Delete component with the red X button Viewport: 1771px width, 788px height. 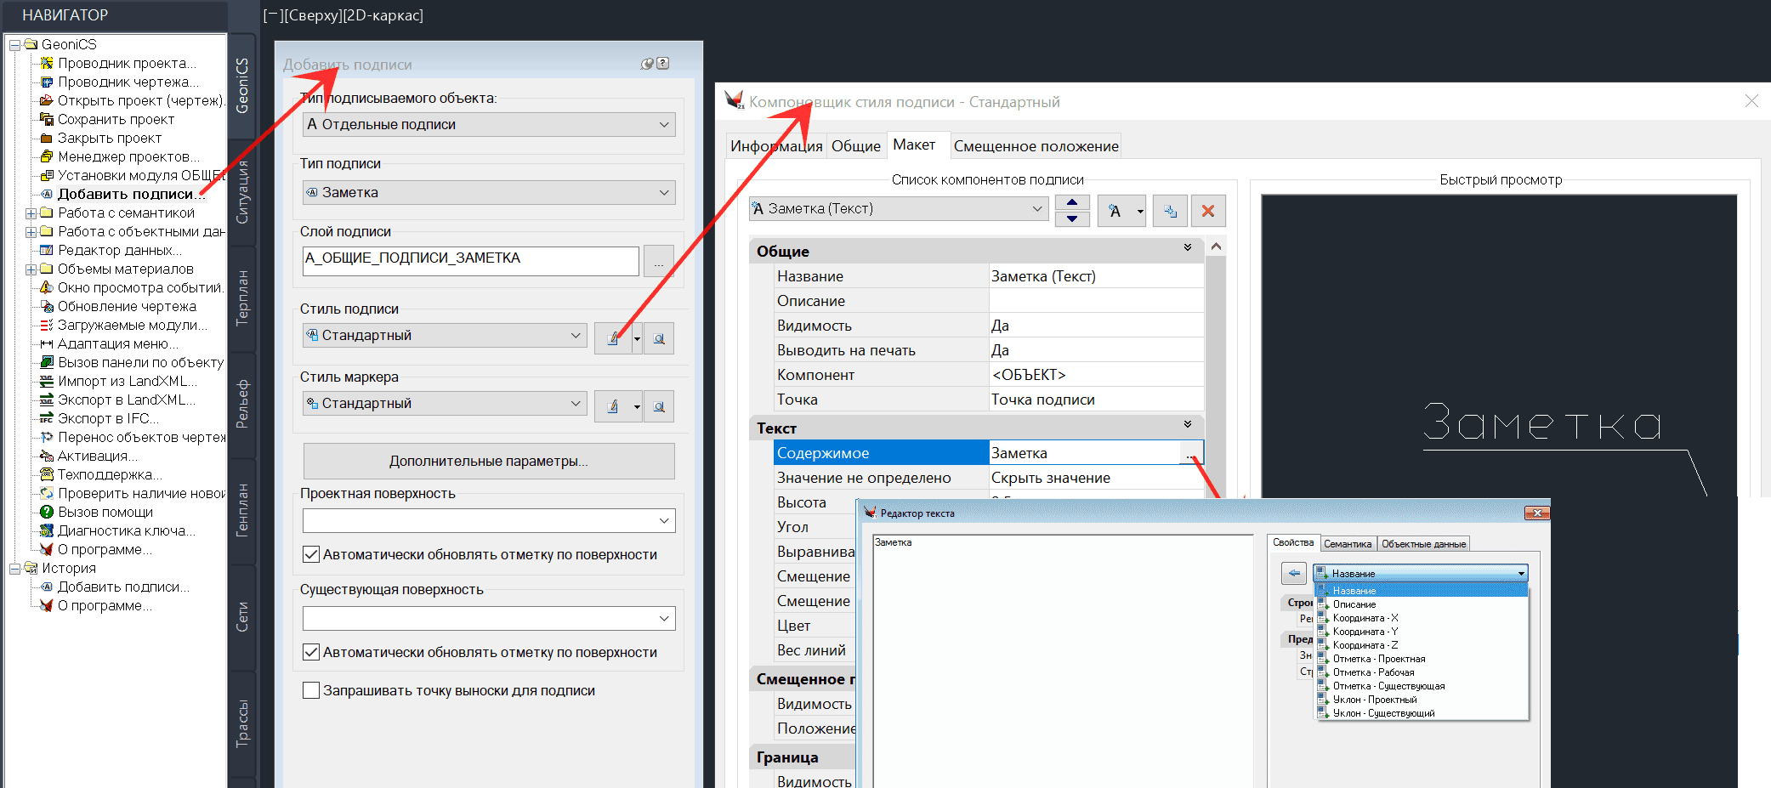pyautogui.click(x=1207, y=211)
